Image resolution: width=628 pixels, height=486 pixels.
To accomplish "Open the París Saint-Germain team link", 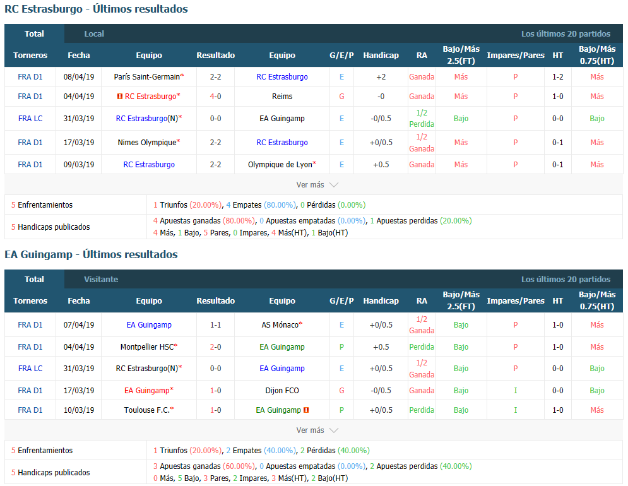I will [146, 77].
